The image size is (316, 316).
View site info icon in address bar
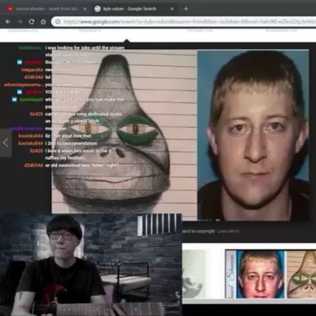point(58,22)
